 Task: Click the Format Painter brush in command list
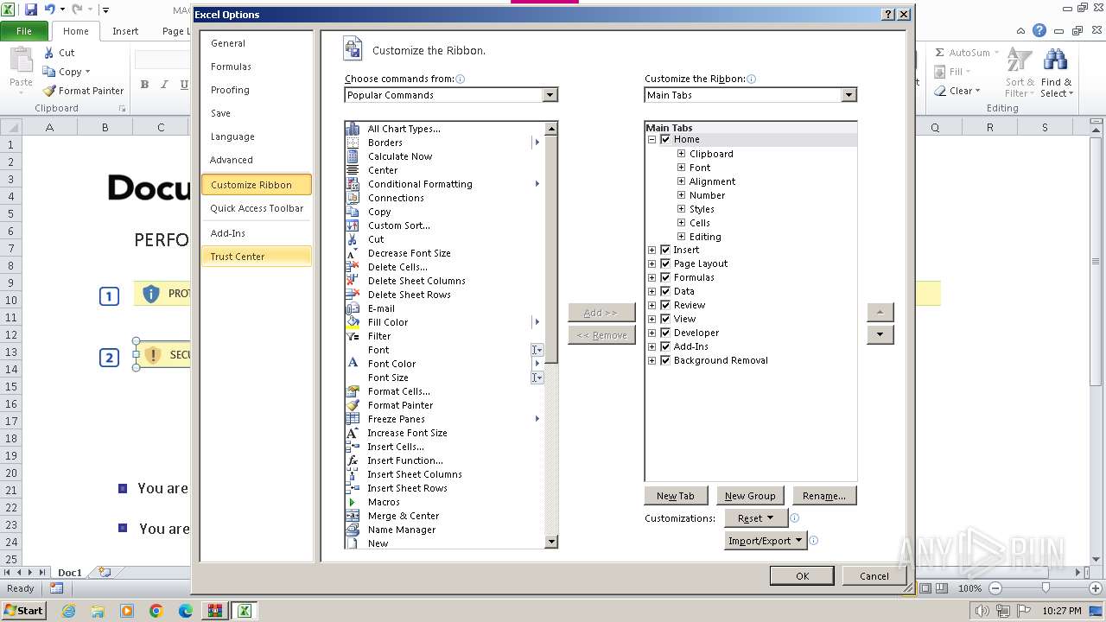353,405
